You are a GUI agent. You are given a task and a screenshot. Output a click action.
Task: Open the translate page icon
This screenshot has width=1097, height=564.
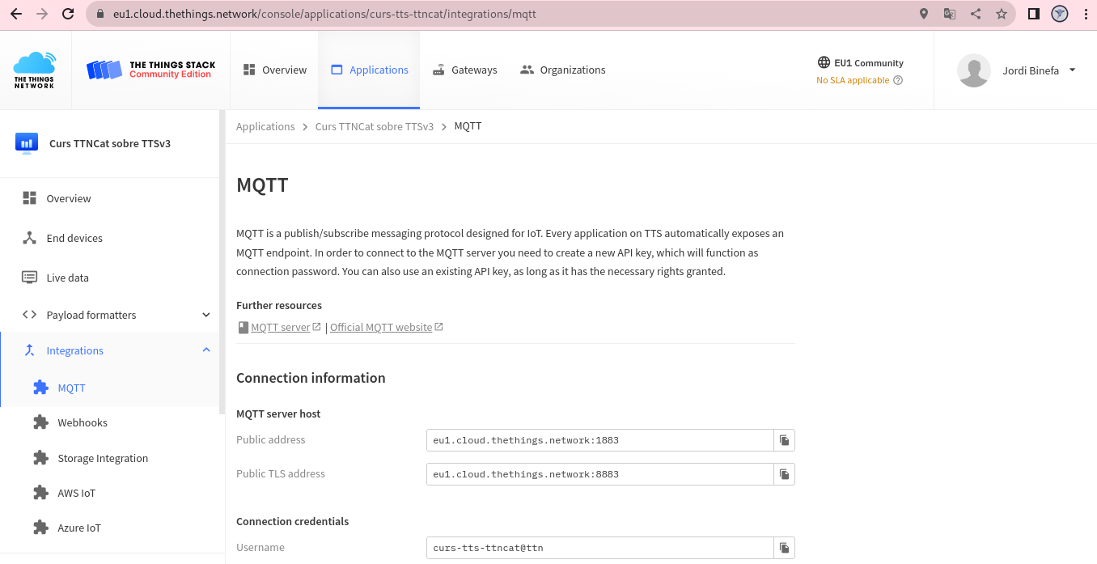tap(950, 14)
